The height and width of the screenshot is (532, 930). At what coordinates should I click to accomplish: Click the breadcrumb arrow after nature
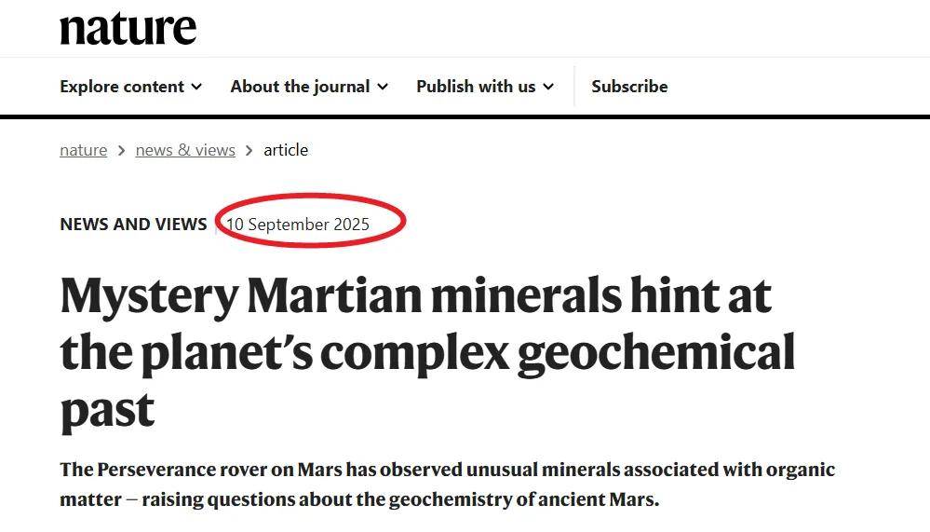121,150
